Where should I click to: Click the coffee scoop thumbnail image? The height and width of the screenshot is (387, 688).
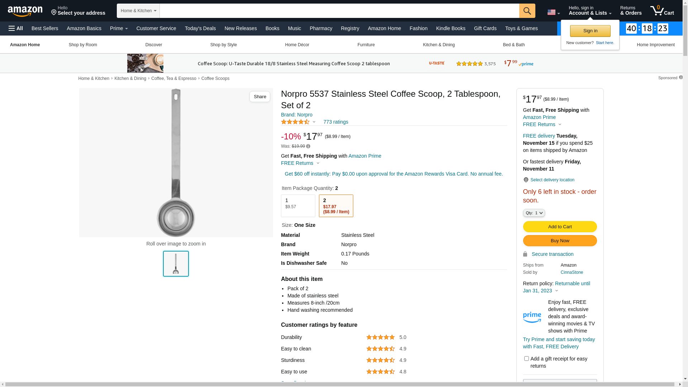(176, 264)
